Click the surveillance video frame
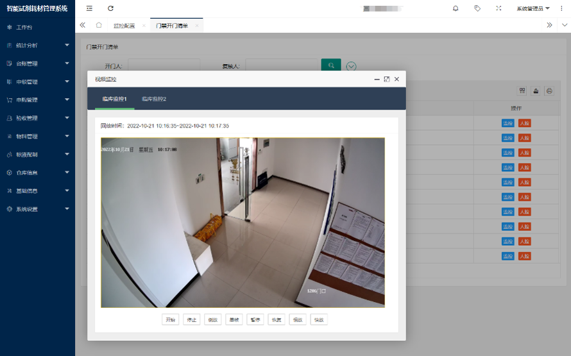Image resolution: width=571 pixels, height=356 pixels. (243, 223)
